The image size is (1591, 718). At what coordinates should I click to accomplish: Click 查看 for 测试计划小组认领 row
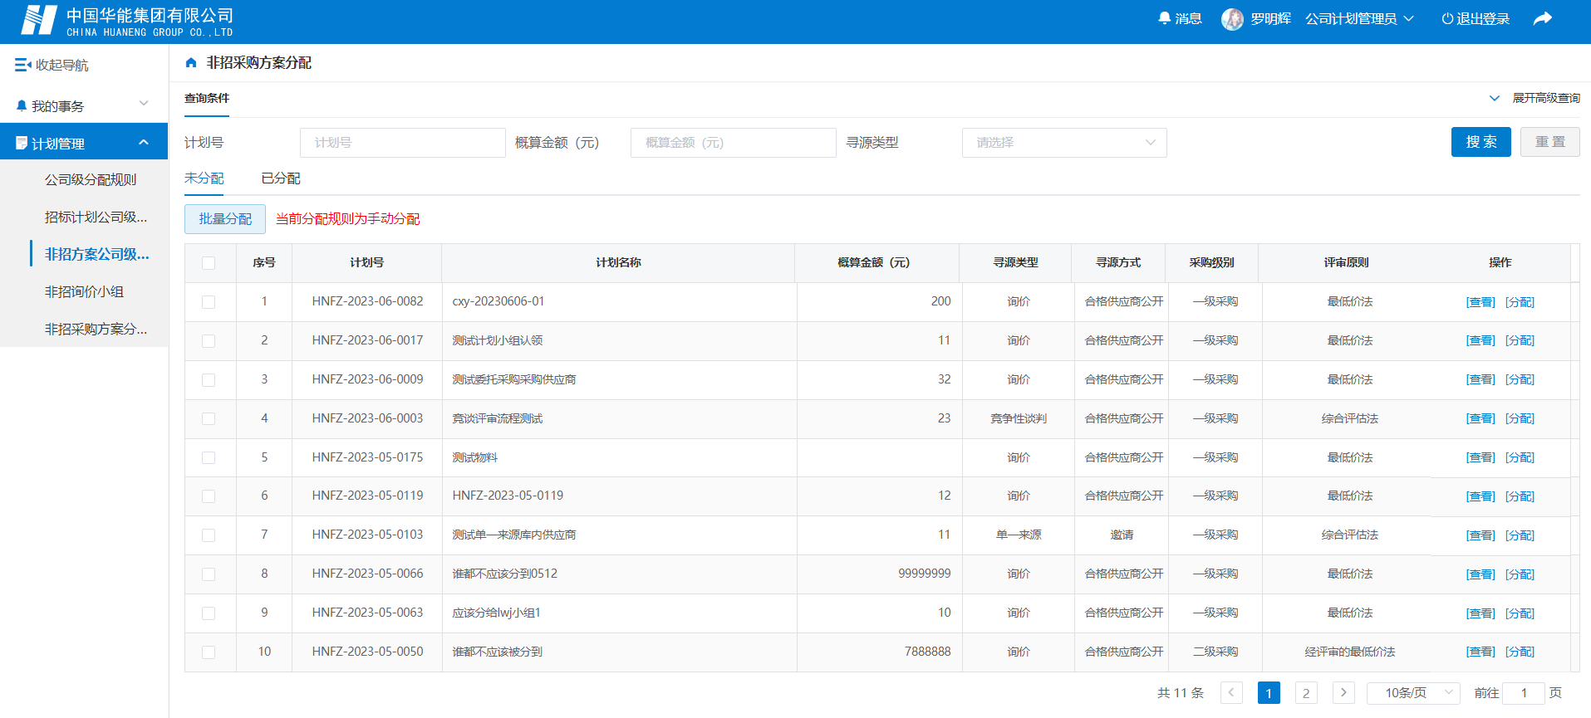(x=1481, y=340)
